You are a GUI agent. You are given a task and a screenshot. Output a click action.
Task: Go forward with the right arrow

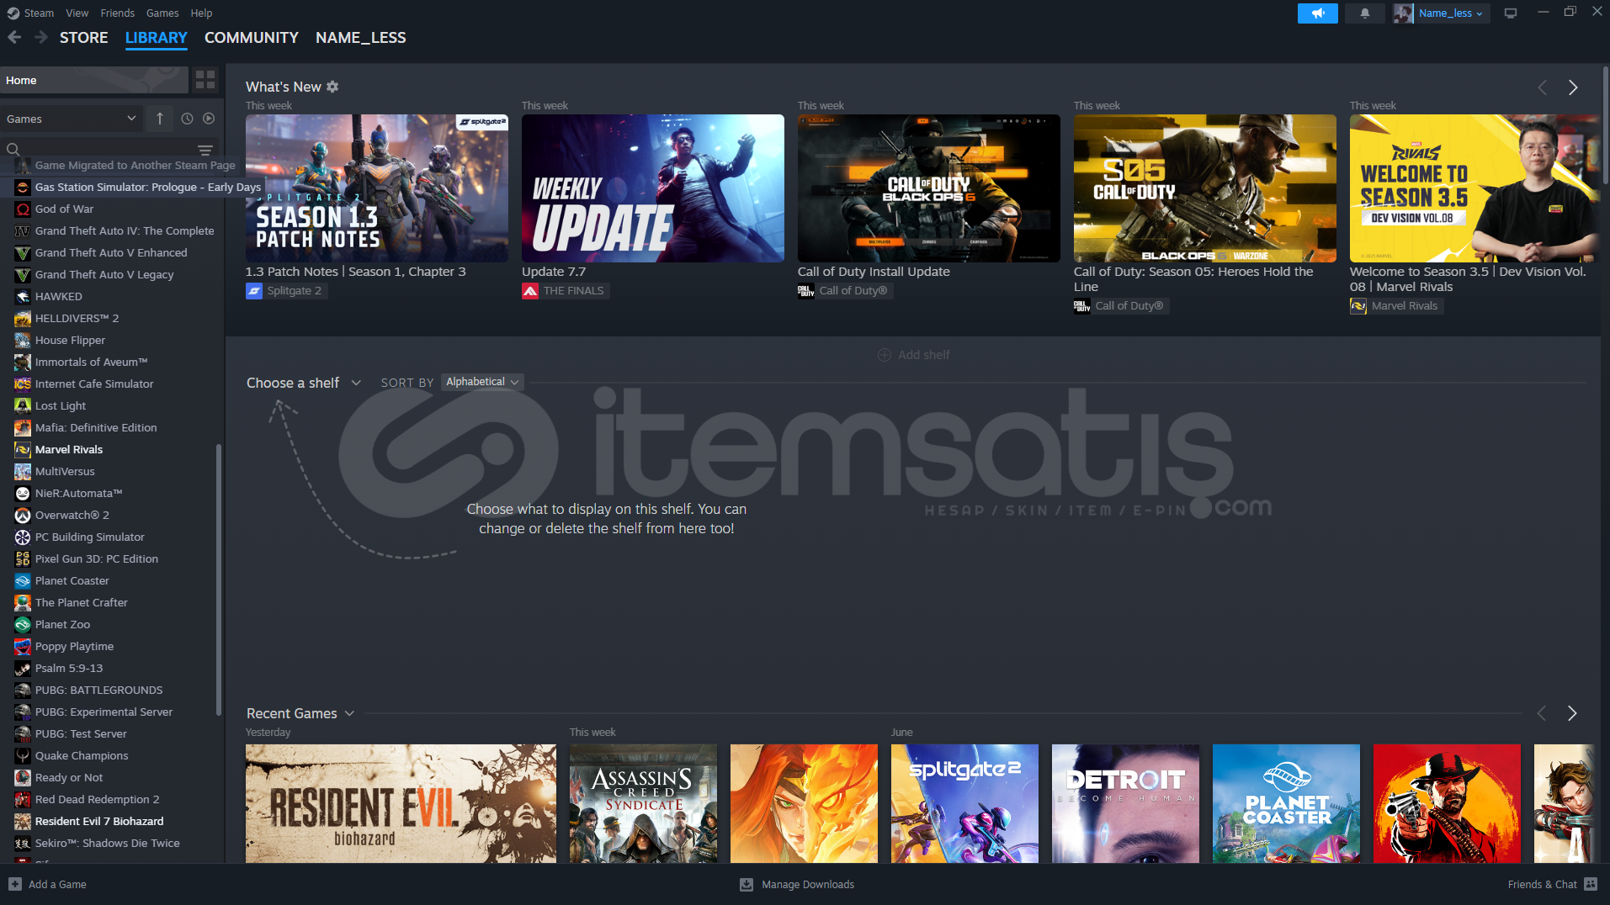[x=41, y=37]
